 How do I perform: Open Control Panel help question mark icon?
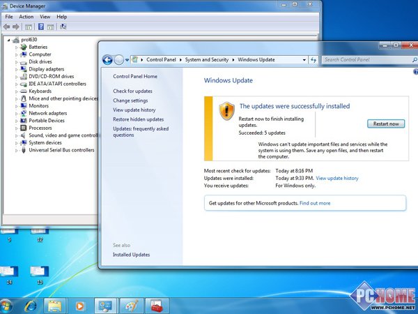point(415,72)
